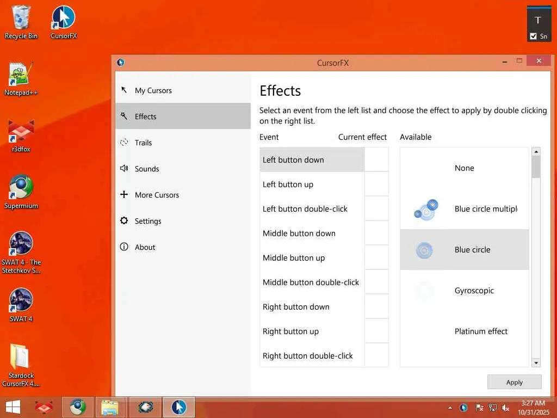The height and width of the screenshot is (418, 557).
Task: Open the Windows Start button
Action: click(x=13, y=407)
